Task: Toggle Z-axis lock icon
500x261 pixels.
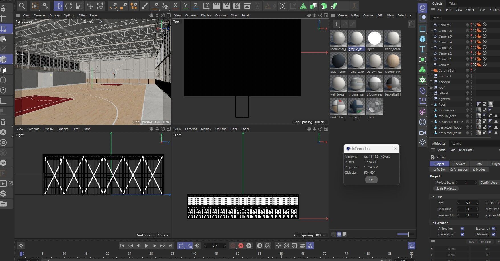Action: pyautogui.click(x=196, y=6)
